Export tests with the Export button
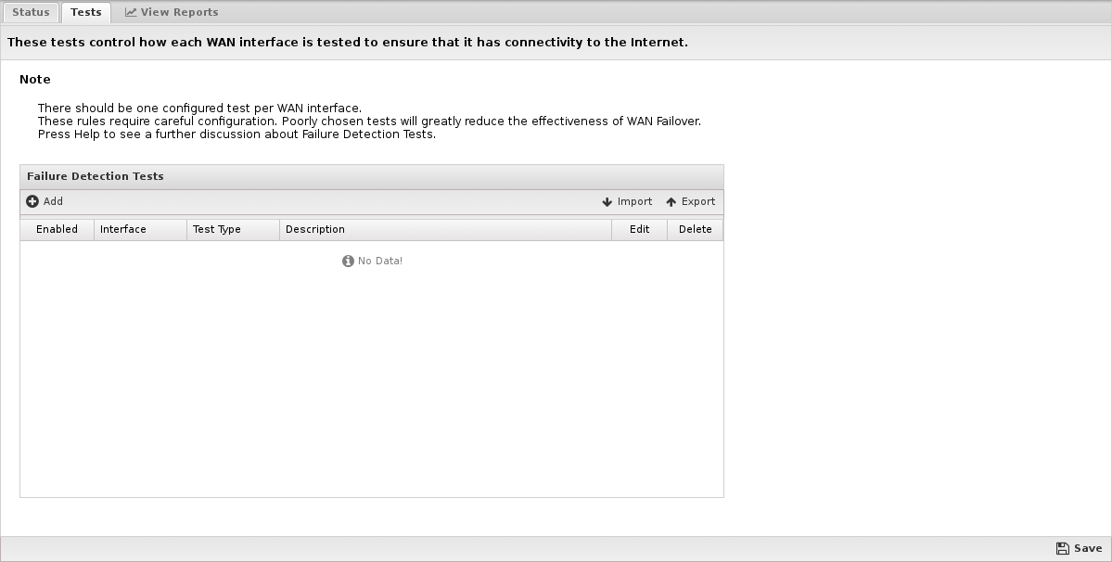This screenshot has width=1112, height=562. tap(690, 201)
